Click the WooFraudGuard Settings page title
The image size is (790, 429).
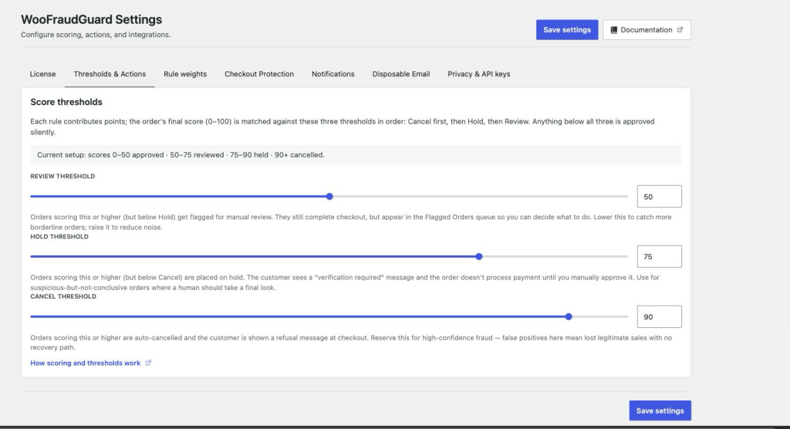91,19
